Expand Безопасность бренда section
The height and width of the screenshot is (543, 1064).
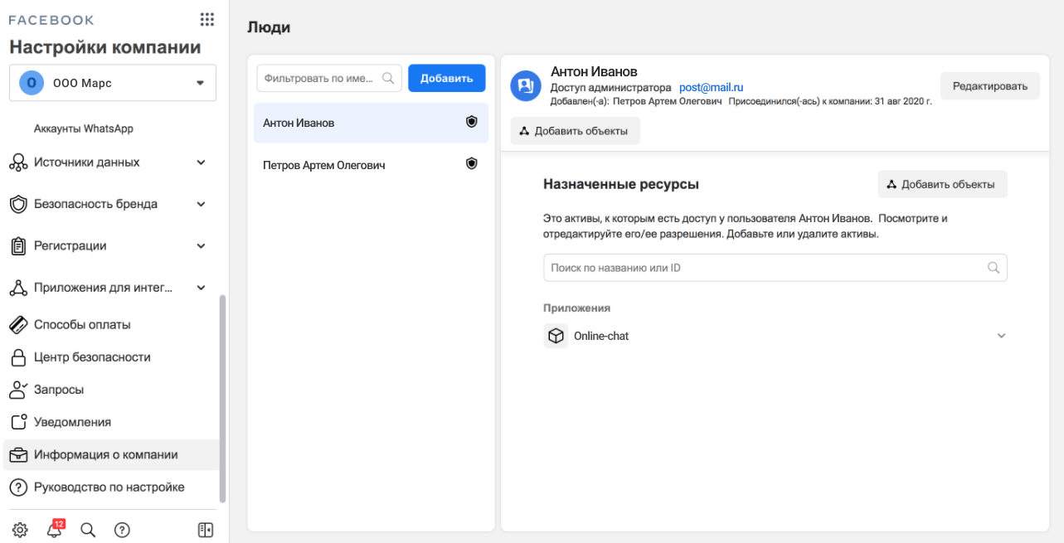pos(201,204)
